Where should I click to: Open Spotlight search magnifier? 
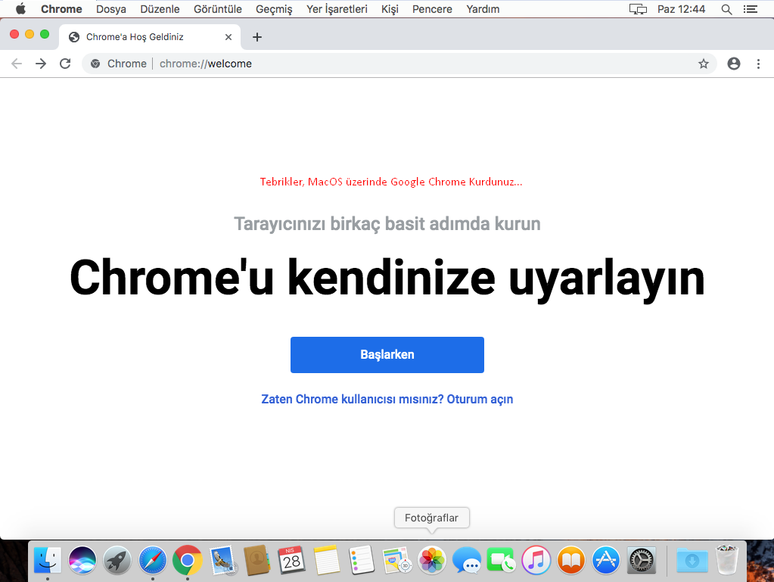726,9
